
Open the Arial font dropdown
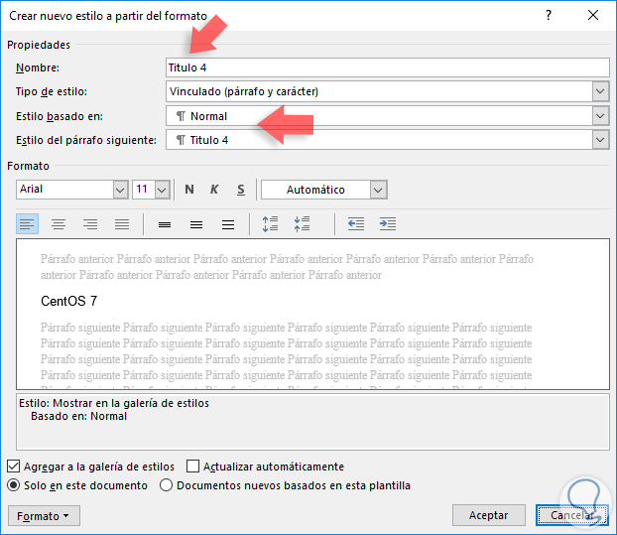tap(120, 190)
